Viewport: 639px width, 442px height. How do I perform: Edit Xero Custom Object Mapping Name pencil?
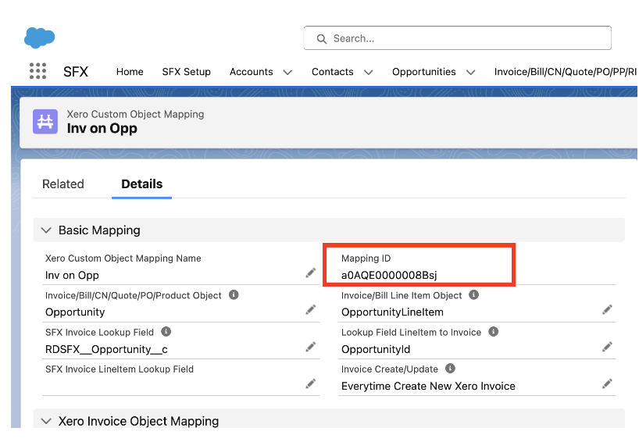pyautogui.click(x=311, y=273)
